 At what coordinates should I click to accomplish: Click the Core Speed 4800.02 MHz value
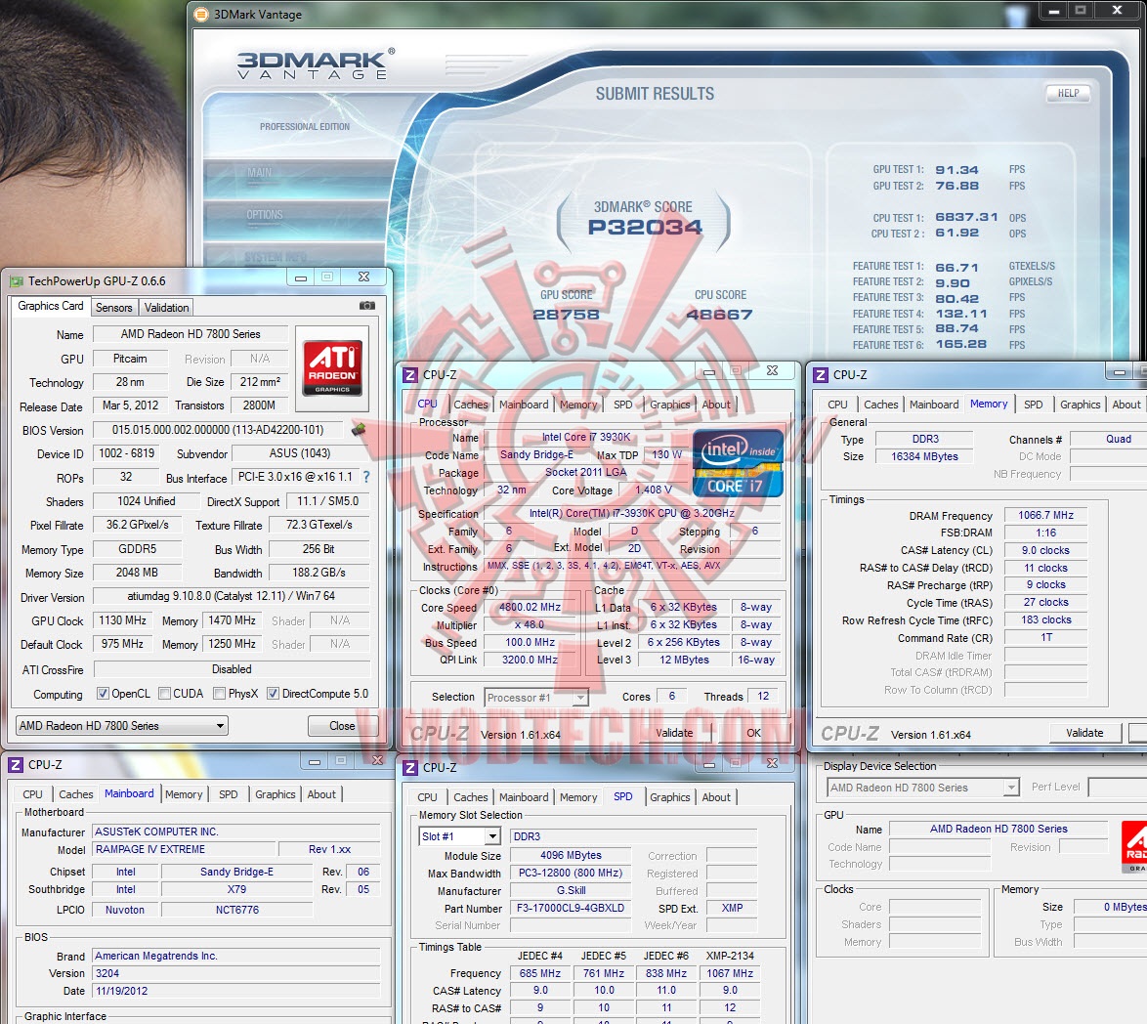[530, 607]
